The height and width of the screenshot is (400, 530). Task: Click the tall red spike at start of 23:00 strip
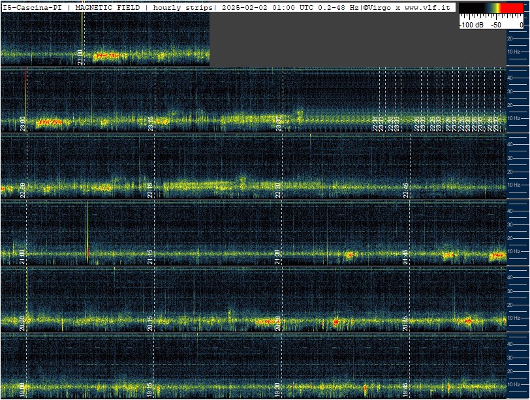[25, 93]
